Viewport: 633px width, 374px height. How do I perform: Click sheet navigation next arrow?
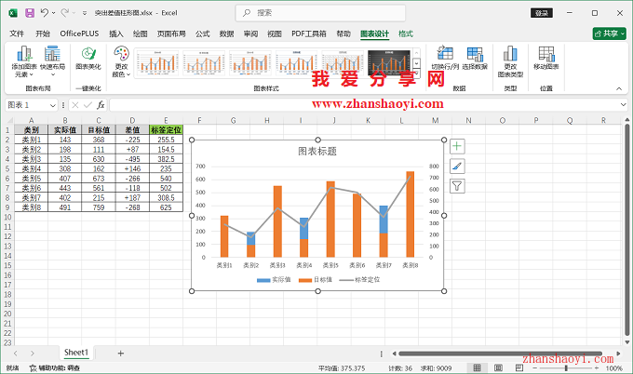click(x=33, y=354)
